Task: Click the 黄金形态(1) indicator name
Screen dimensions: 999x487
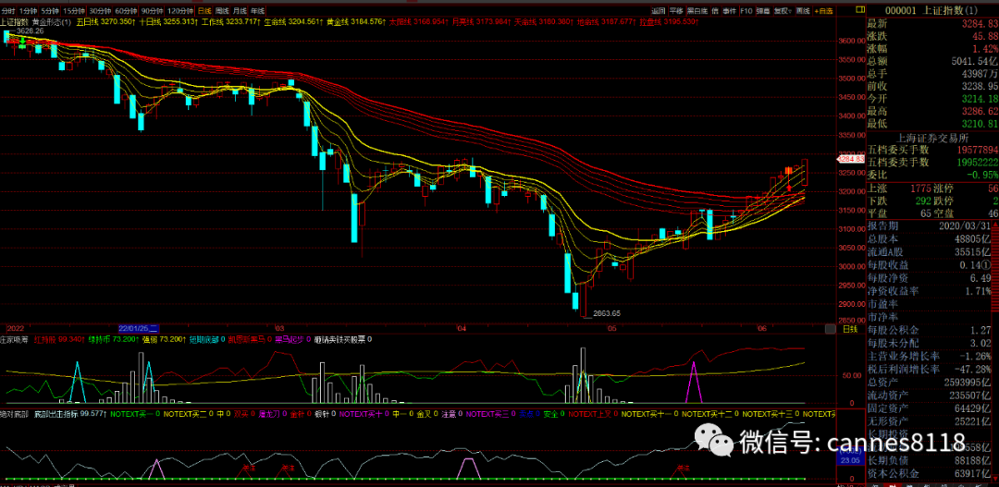Action: point(51,21)
